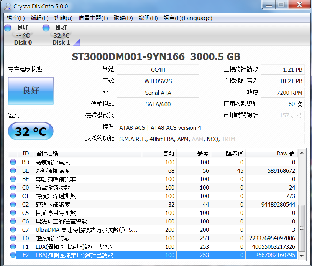Open the 佈景主題(T) menu

(93, 18)
